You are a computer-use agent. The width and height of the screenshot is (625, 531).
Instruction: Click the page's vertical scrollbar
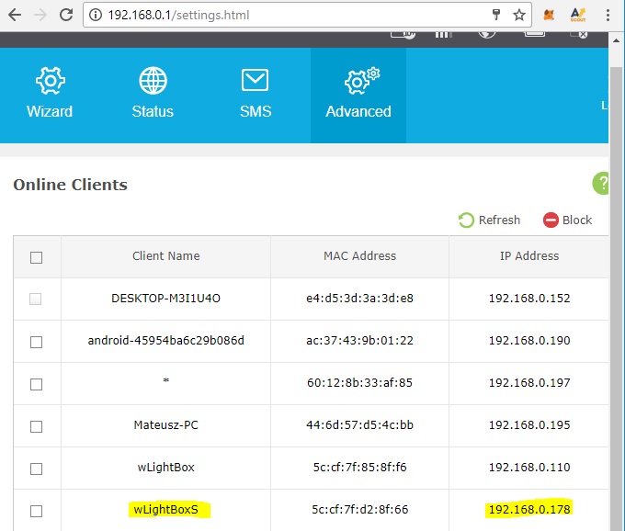coord(617,276)
